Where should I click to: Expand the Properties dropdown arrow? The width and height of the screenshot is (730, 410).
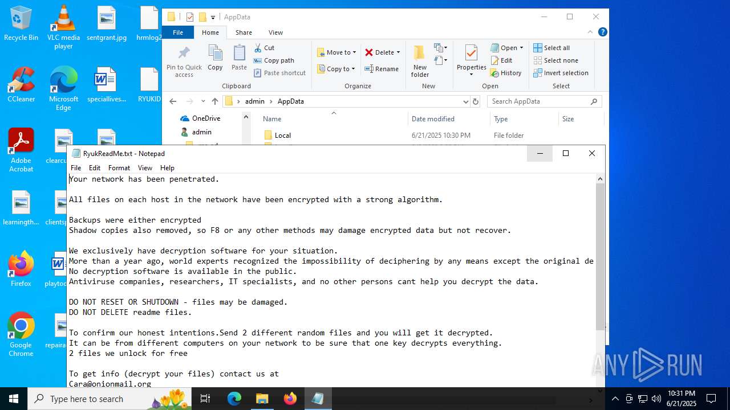point(471,75)
